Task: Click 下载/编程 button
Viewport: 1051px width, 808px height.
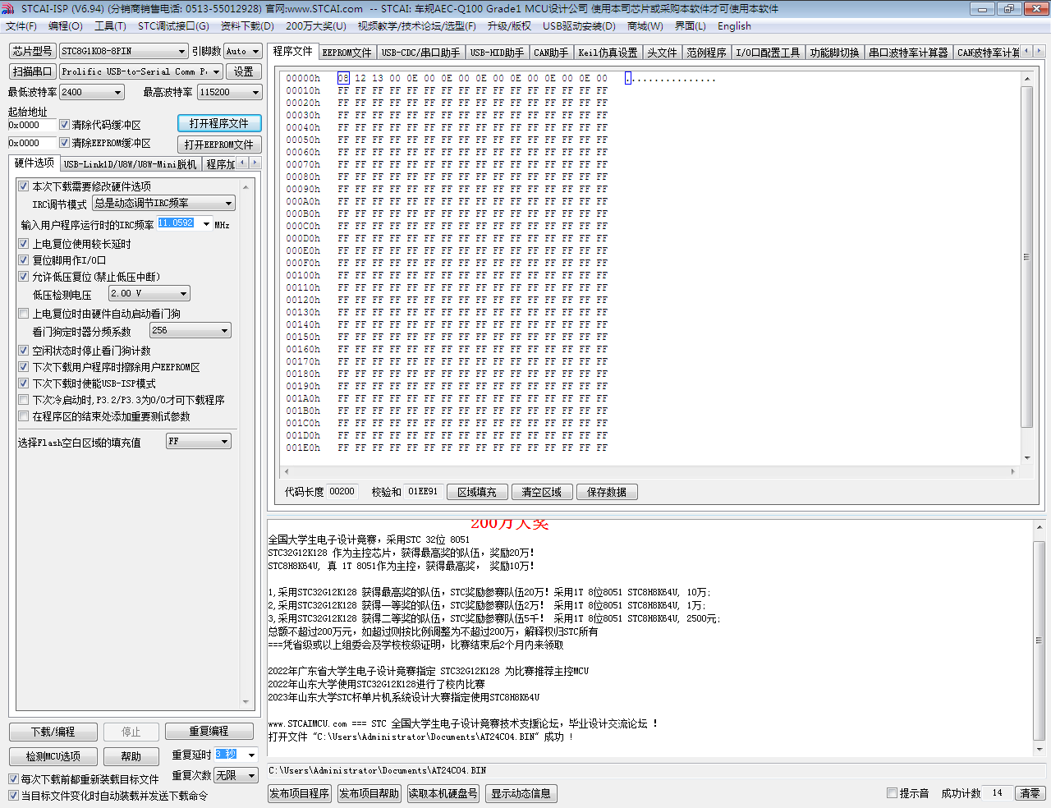Action: 53,732
